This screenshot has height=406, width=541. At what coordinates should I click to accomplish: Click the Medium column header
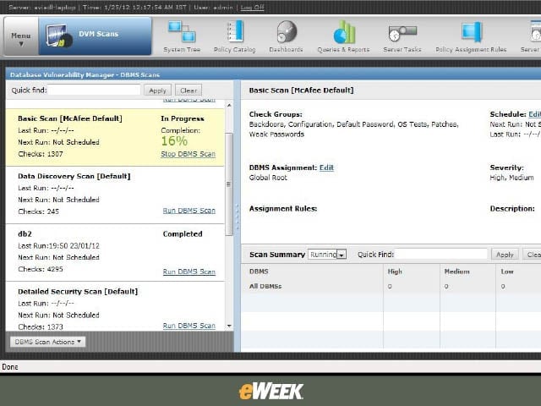pos(456,272)
